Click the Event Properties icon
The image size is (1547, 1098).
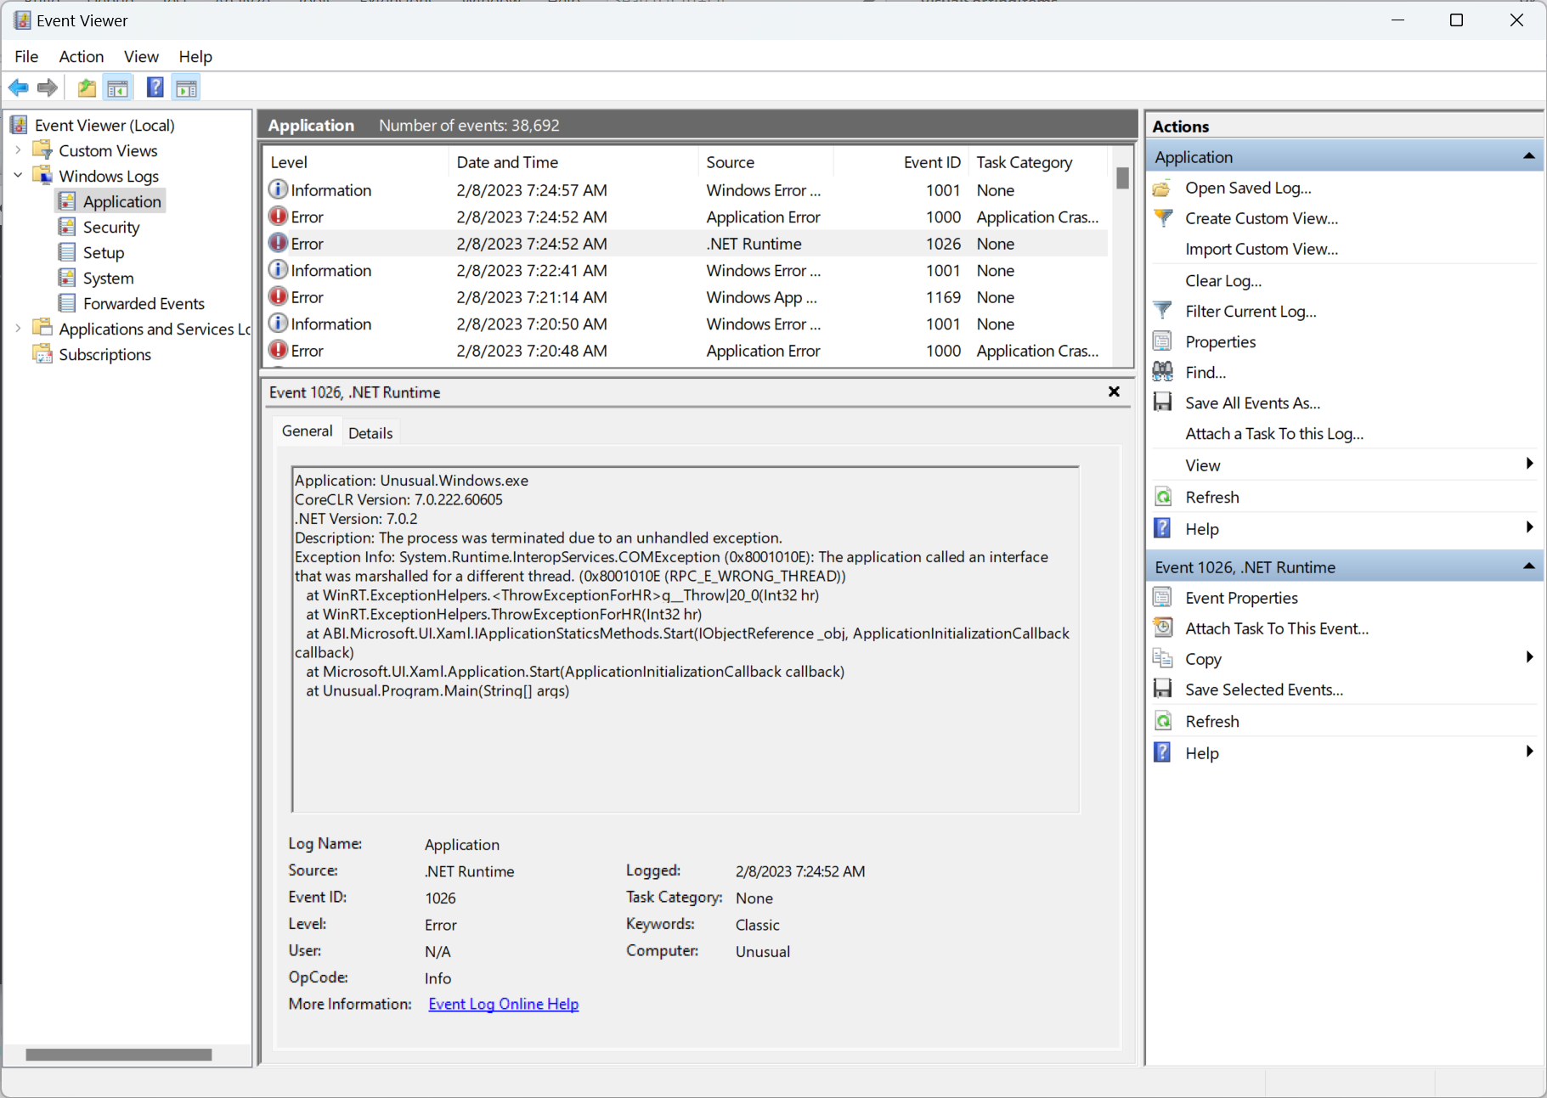pyautogui.click(x=1162, y=597)
